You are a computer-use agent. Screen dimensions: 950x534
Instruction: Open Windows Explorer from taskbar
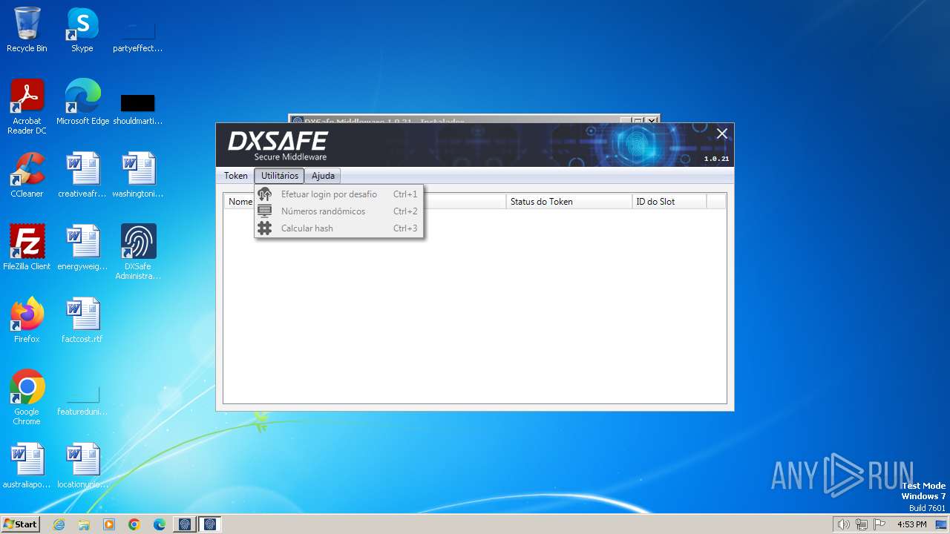click(x=84, y=524)
